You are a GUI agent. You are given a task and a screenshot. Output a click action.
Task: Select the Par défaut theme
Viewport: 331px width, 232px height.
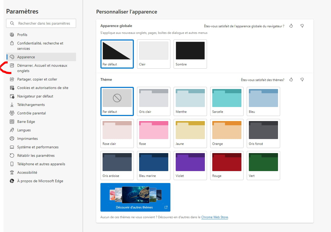click(x=117, y=101)
